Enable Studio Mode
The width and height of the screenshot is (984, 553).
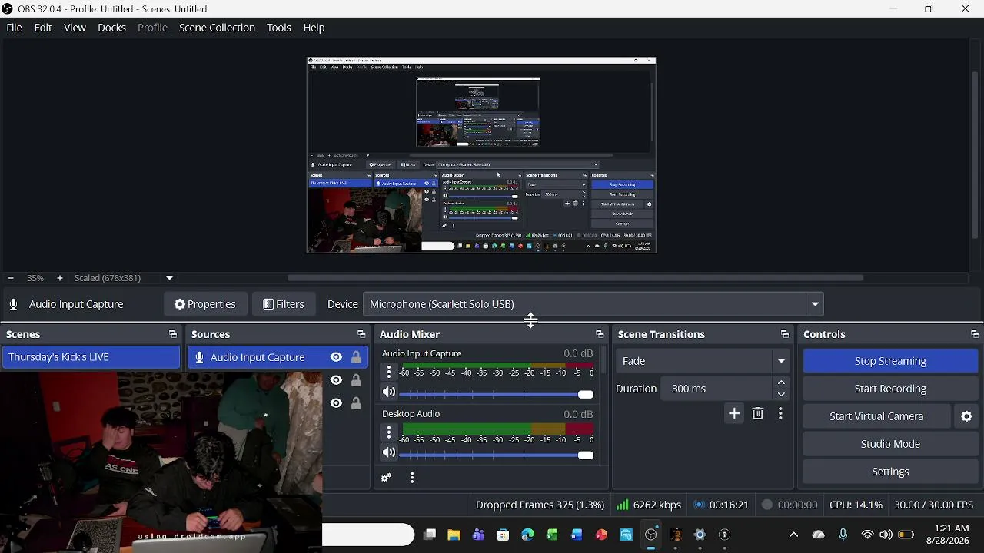(890, 444)
